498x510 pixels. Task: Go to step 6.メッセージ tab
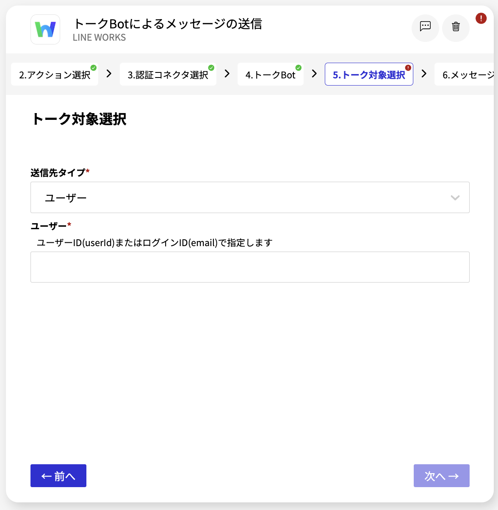[465, 75]
